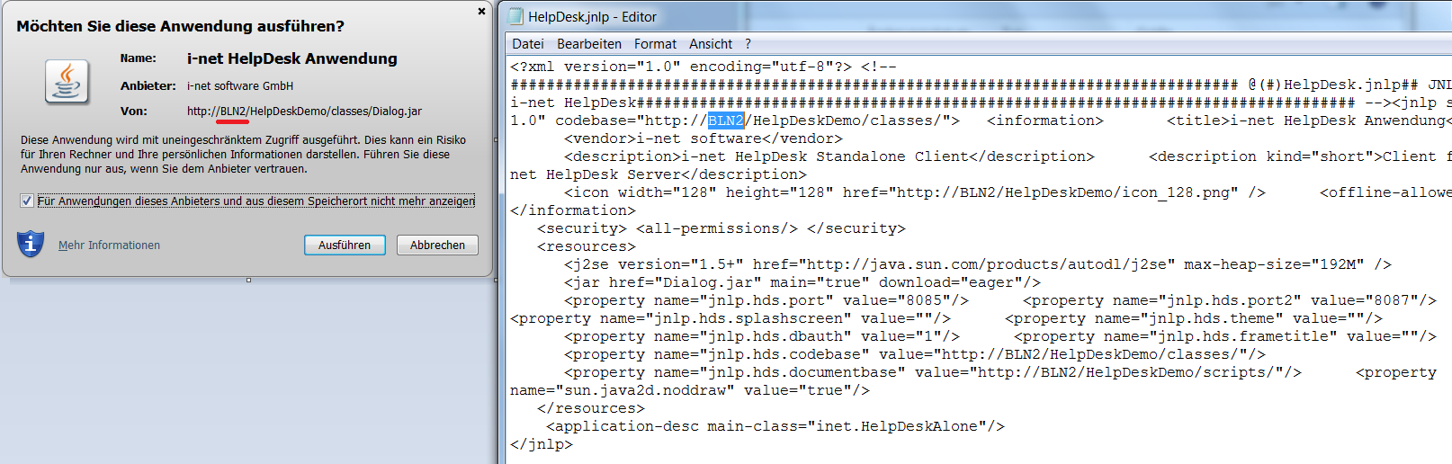Open the Ansicht menu
1452x464 pixels.
711,44
